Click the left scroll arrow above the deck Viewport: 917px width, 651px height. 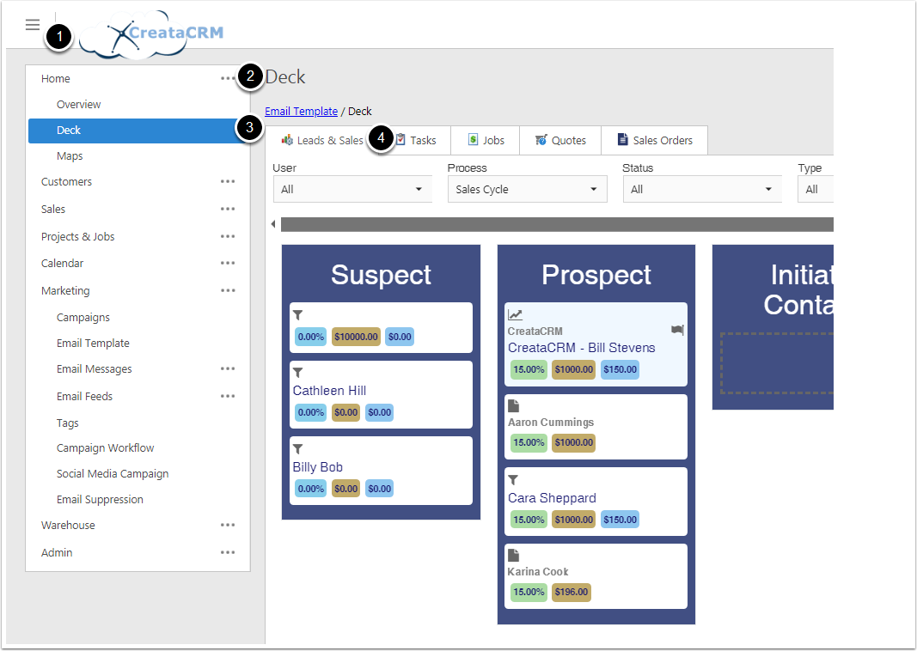(x=273, y=224)
